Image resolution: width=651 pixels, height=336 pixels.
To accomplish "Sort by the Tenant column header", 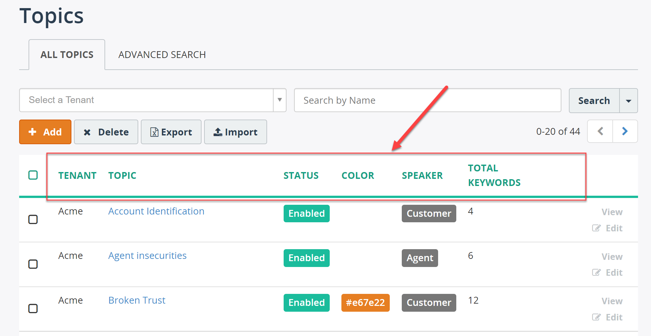I will 77,175.
